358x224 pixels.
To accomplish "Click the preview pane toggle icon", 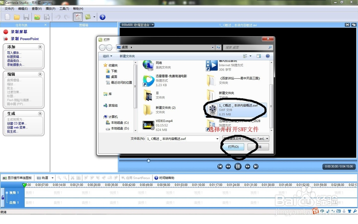I will tap(259, 56).
